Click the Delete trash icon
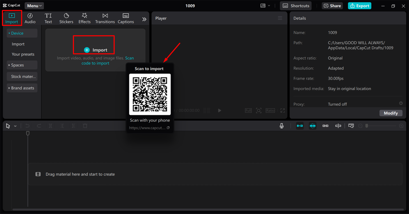Image resolution: width=409 pixels, height=214 pixels. (85, 126)
